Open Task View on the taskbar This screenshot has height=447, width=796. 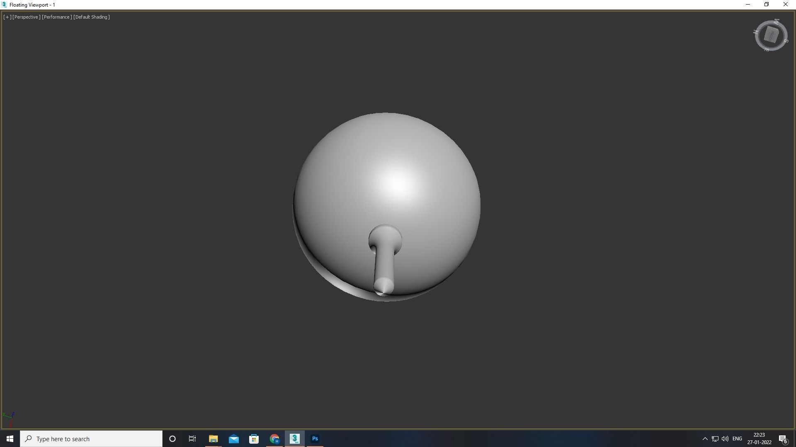(x=192, y=439)
